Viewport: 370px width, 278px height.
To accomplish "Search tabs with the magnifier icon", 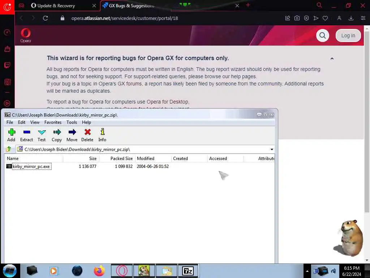I will click(319, 5).
